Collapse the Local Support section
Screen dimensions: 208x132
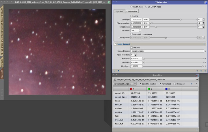tap(205, 44)
